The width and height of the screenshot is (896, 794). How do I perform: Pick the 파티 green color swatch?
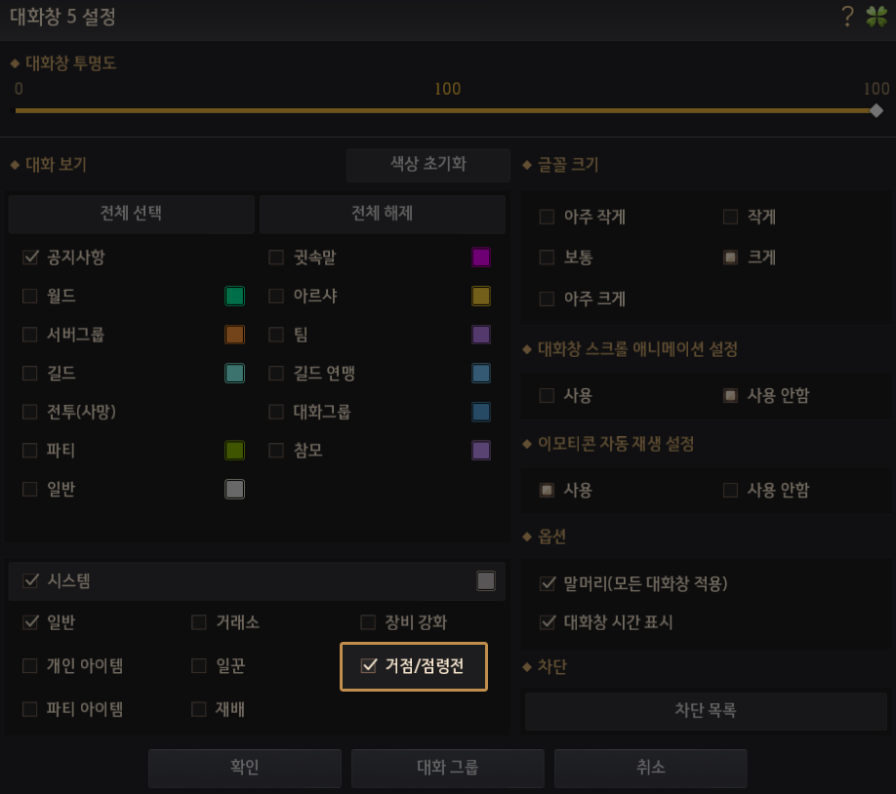(234, 451)
